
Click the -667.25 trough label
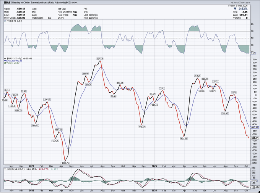[55, 141]
